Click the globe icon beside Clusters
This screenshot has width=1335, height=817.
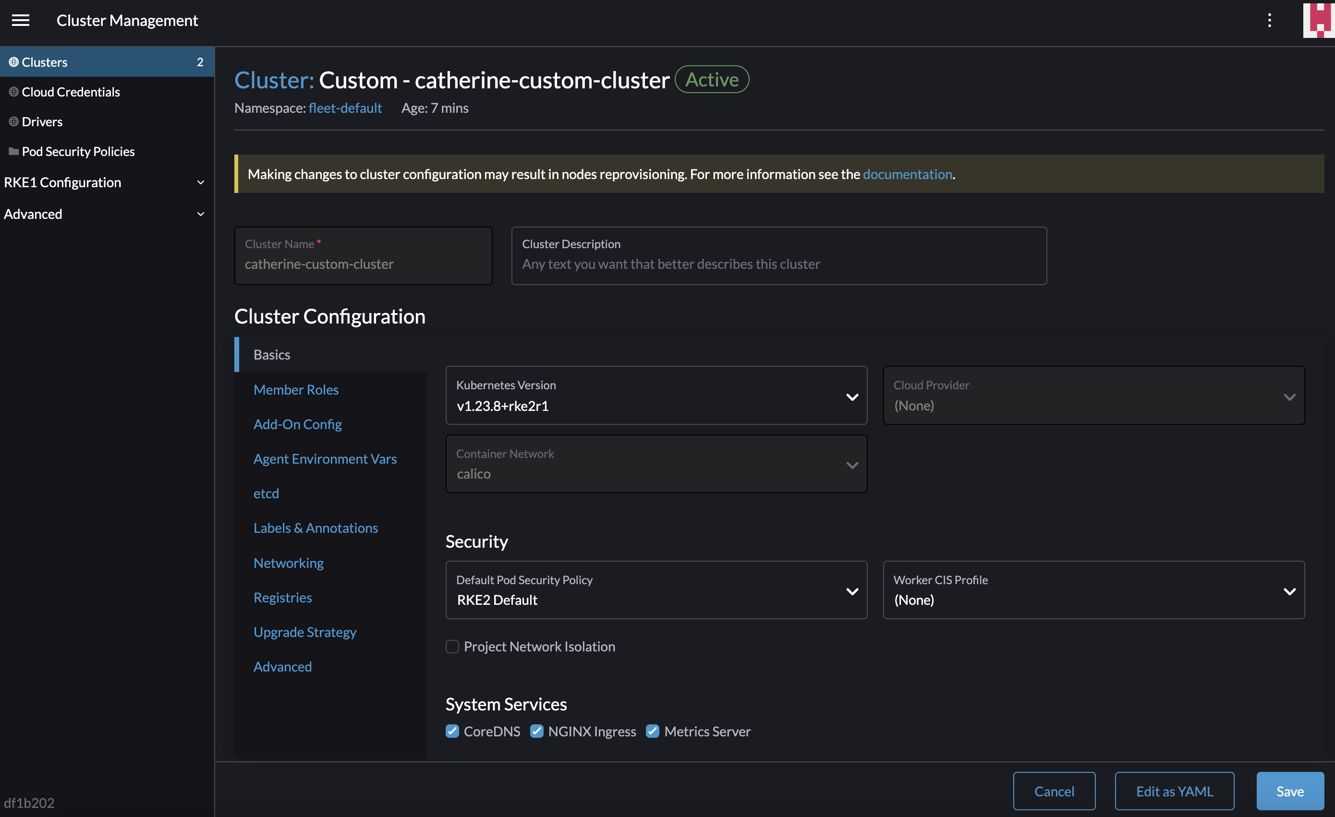point(13,62)
